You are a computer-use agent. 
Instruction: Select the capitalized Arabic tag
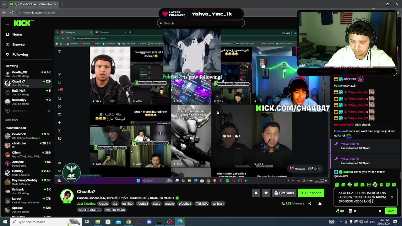coord(103,204)
